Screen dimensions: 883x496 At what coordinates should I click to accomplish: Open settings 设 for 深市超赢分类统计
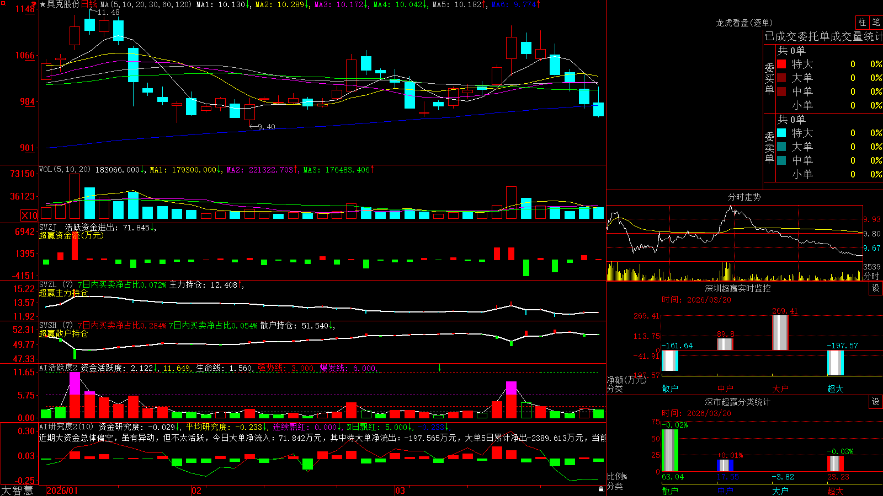(x=876, y=402)
